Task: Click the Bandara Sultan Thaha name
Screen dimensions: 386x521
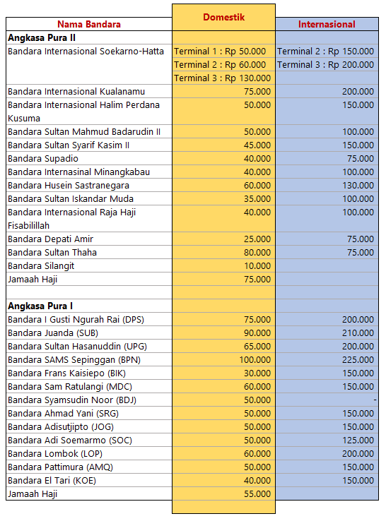Action: pos(52,253)
